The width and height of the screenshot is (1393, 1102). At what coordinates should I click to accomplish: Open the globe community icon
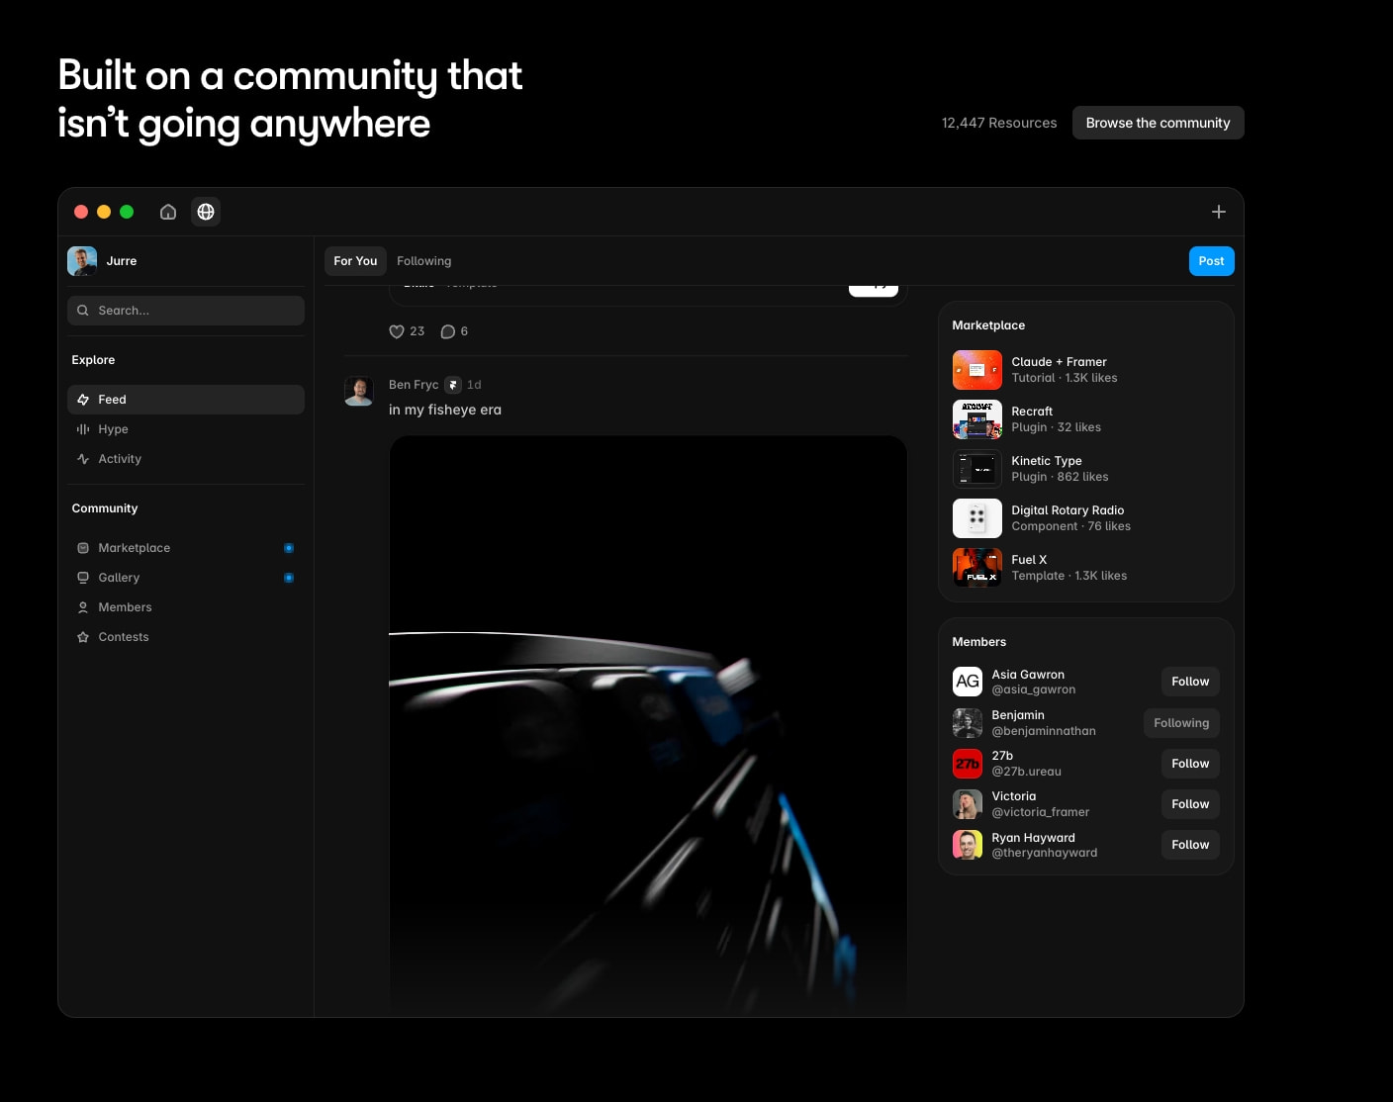(206, 212)
